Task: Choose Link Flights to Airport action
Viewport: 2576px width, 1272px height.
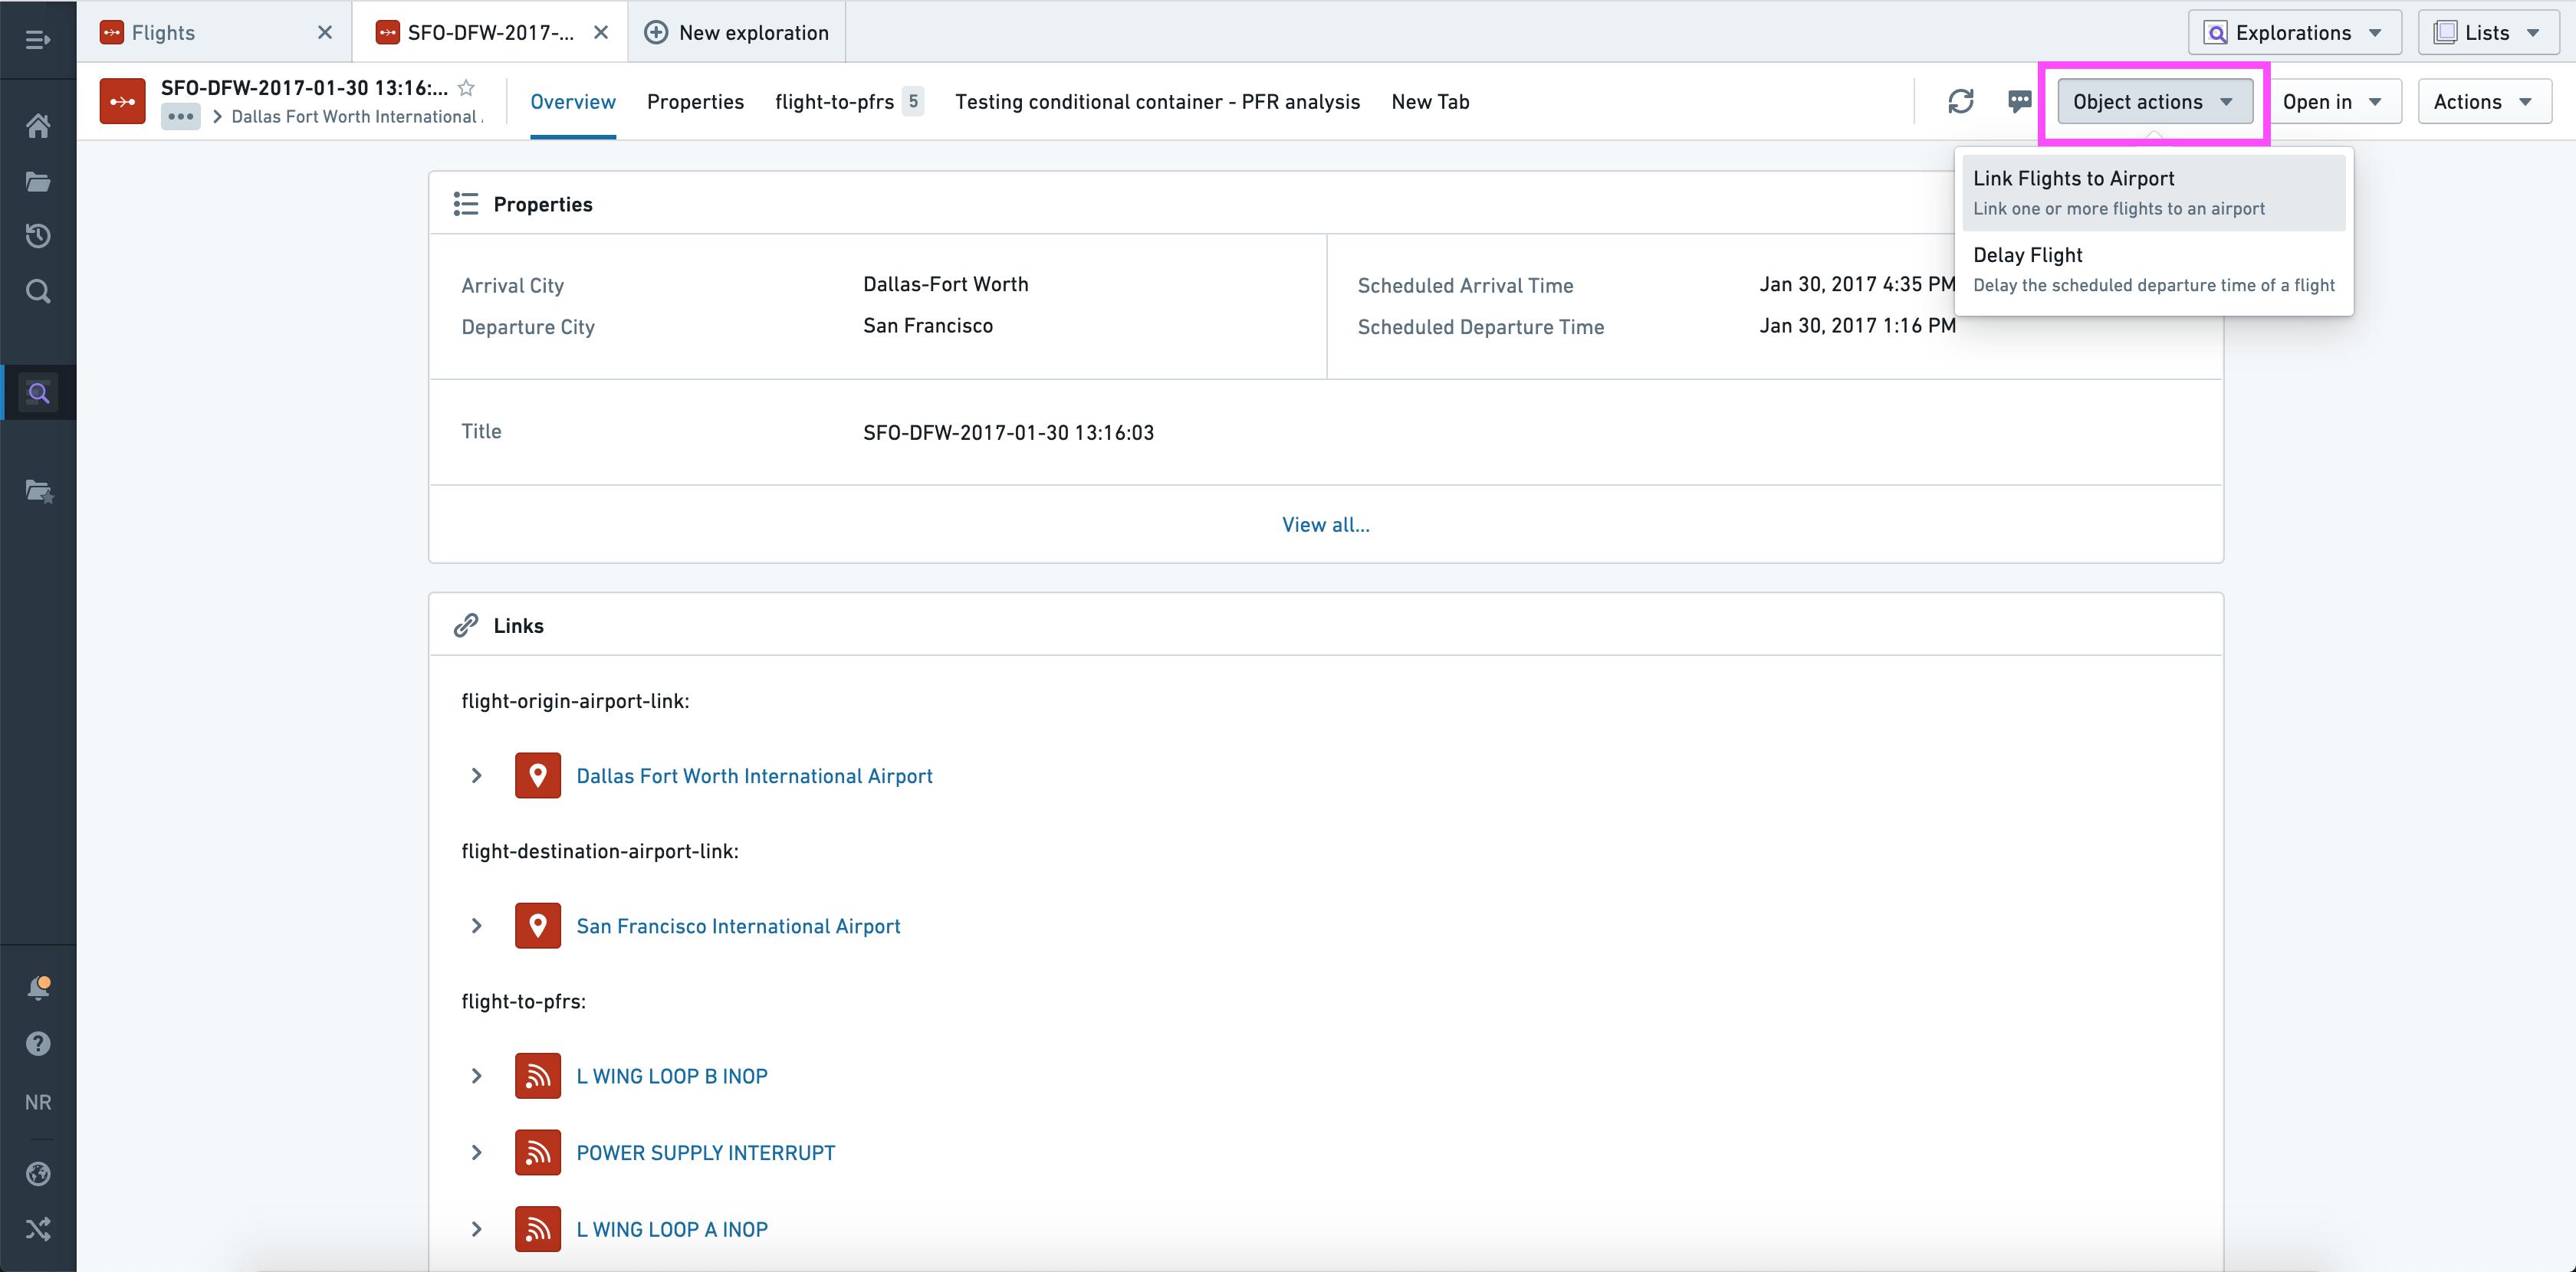Action: click(x=2153, y=193)
